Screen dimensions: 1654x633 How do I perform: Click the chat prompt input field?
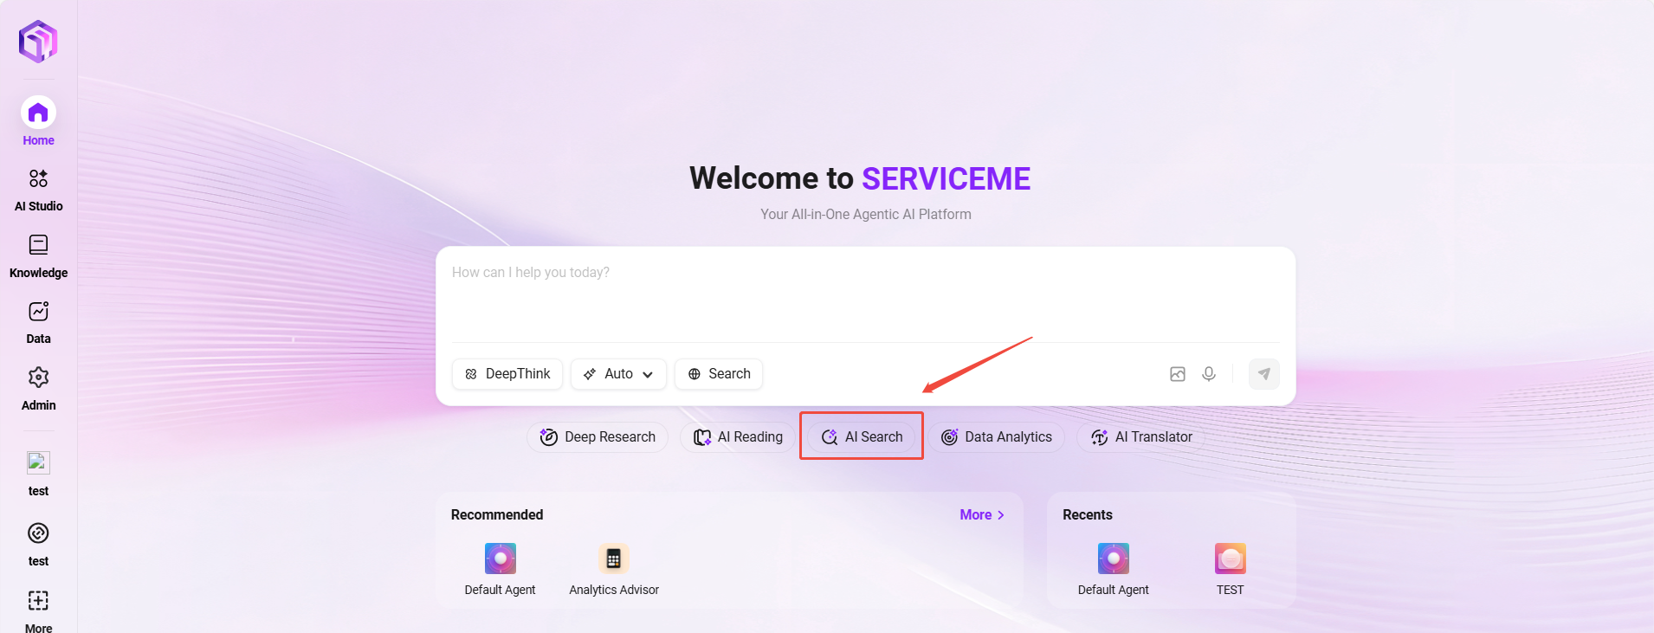(x=864, y=294)
